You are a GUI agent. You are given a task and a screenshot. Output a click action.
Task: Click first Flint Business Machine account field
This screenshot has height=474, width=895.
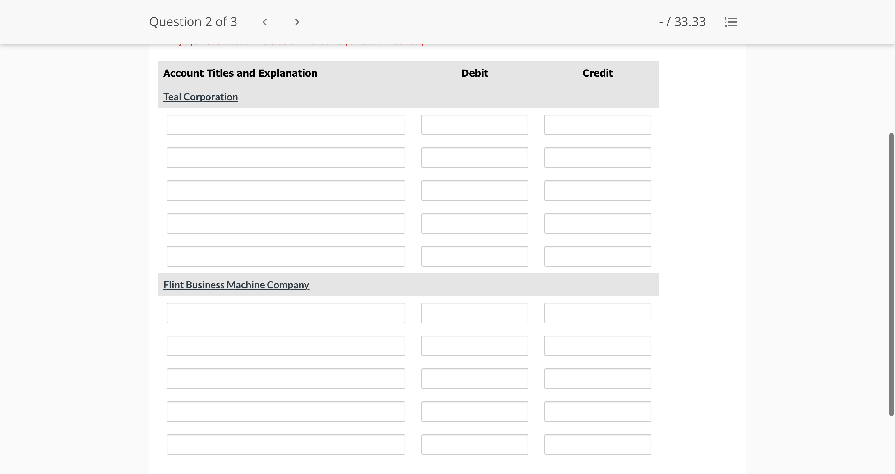[x=286, y=313]
